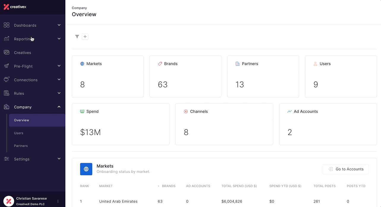Click the Brands tag icon

[160, 64]
